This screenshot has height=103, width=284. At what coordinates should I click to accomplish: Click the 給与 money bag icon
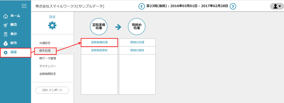point(6,43)
